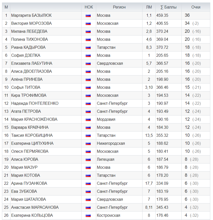The height and width of the screenshot is (220, 213).
Task: Click Нижегородская region in ЦИПУХИНА's row
Action: pos(111,143)
